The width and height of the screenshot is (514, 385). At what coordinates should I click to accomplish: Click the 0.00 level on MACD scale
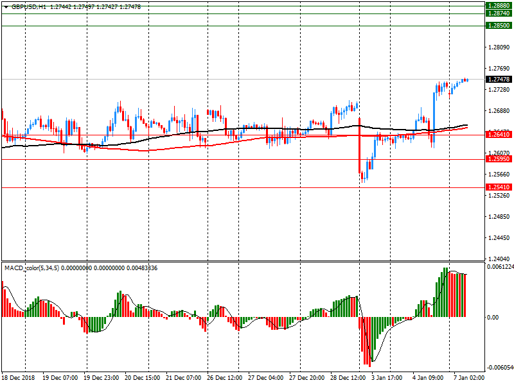click(x=492, y=317)
